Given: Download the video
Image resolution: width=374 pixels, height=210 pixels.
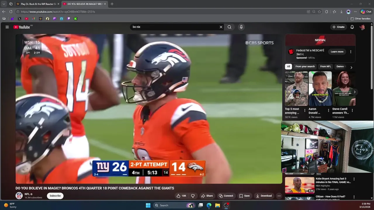Looking at the screenshot, I should 264,196.
